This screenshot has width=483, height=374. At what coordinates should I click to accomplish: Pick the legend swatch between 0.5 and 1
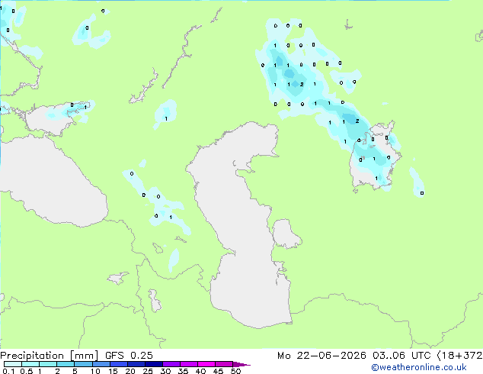click(x=30, y=364)
